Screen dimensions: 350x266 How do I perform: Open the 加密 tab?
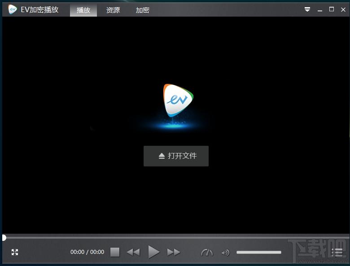143,10
